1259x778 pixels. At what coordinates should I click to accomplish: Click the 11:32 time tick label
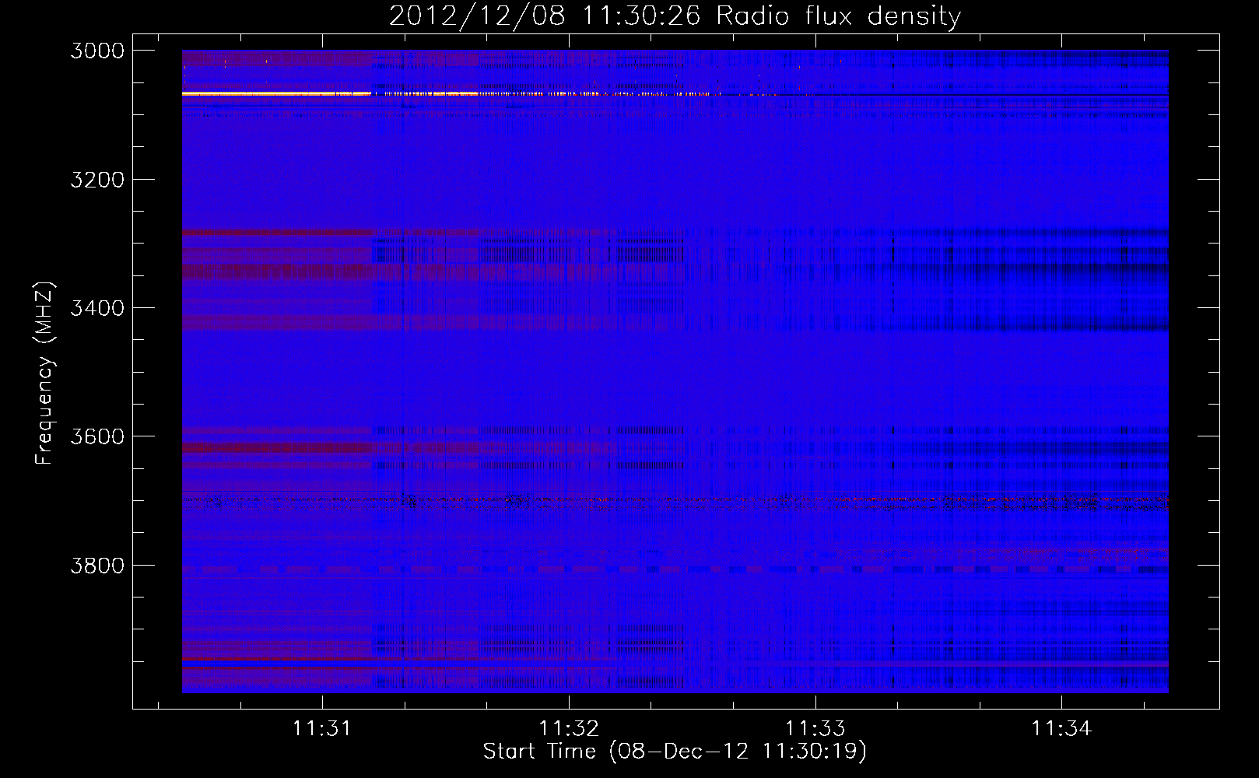569,728
